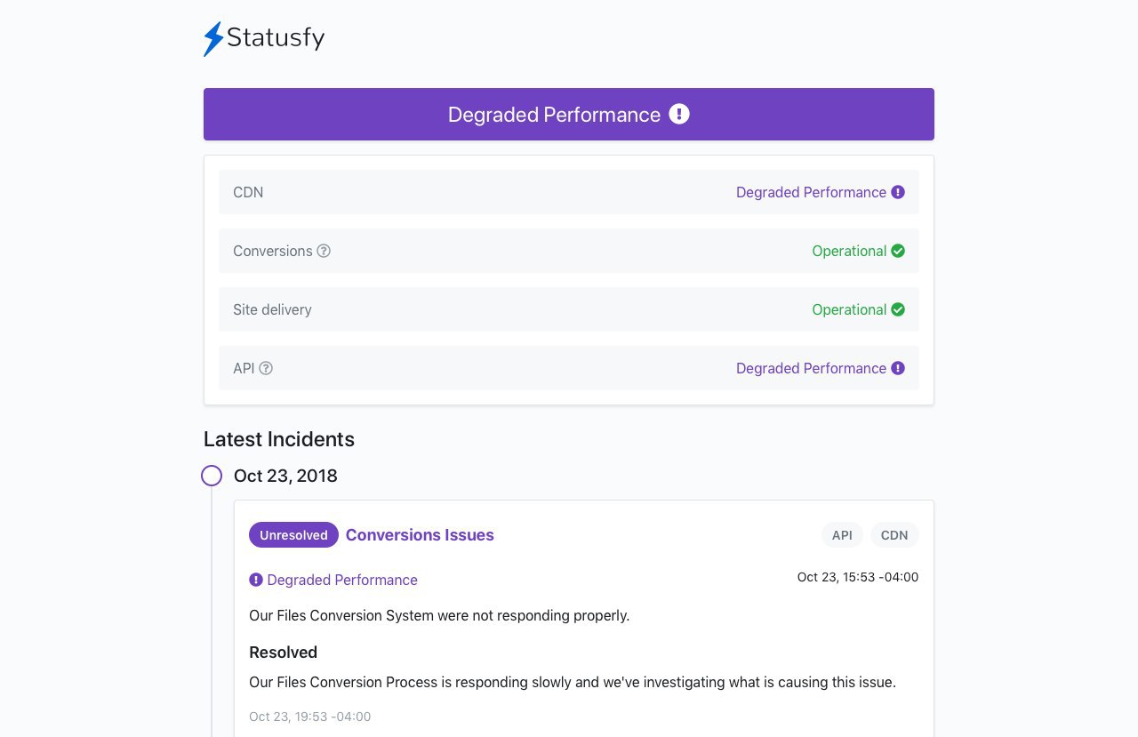Open the Conversions Issues incident link

coord(420,534)
